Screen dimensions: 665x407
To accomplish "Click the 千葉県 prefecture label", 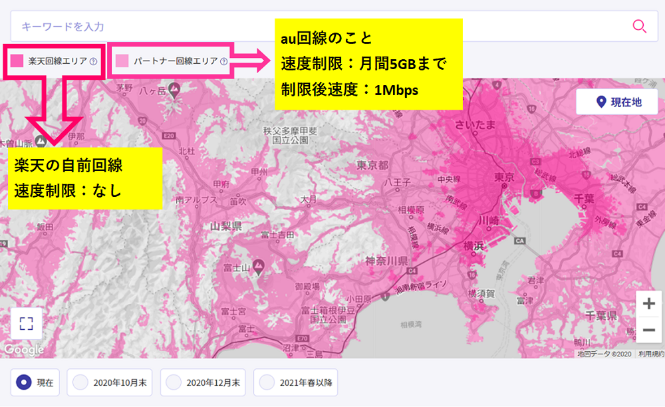I will click(601, 315).
